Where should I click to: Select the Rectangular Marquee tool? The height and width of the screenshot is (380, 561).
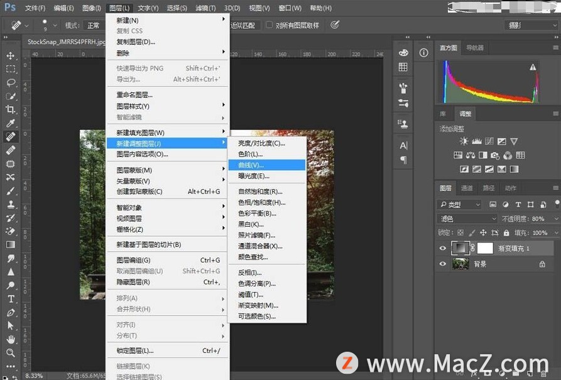click(x=11, y=69)
